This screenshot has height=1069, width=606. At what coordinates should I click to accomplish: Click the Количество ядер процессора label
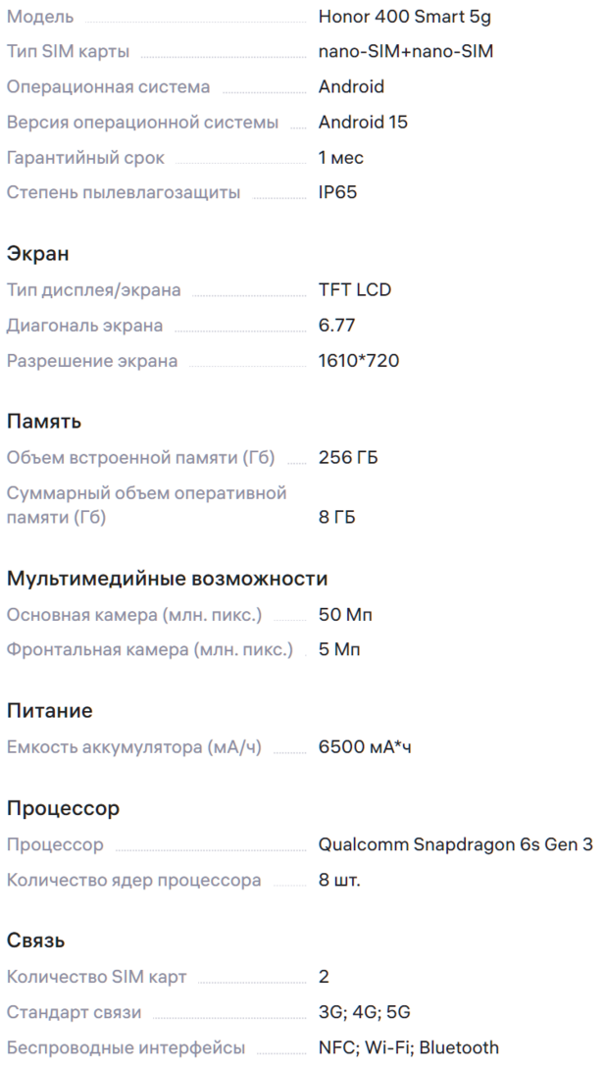[133, 881]
